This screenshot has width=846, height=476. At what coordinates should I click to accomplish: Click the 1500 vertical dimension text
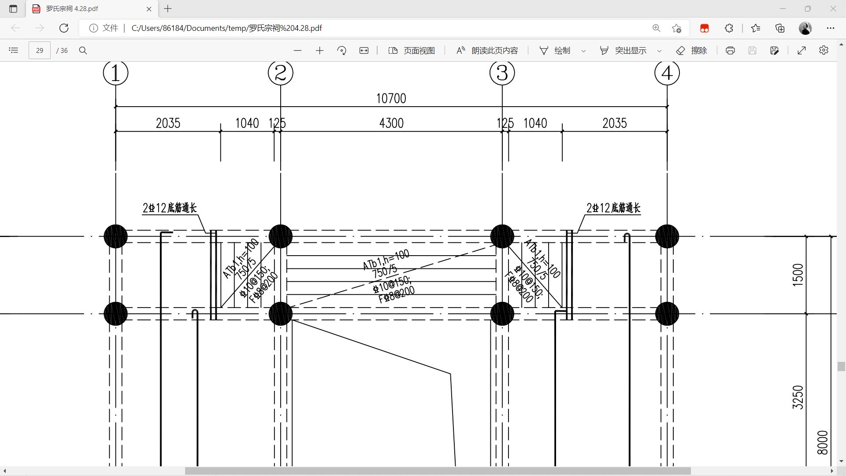tap(798, 275)
